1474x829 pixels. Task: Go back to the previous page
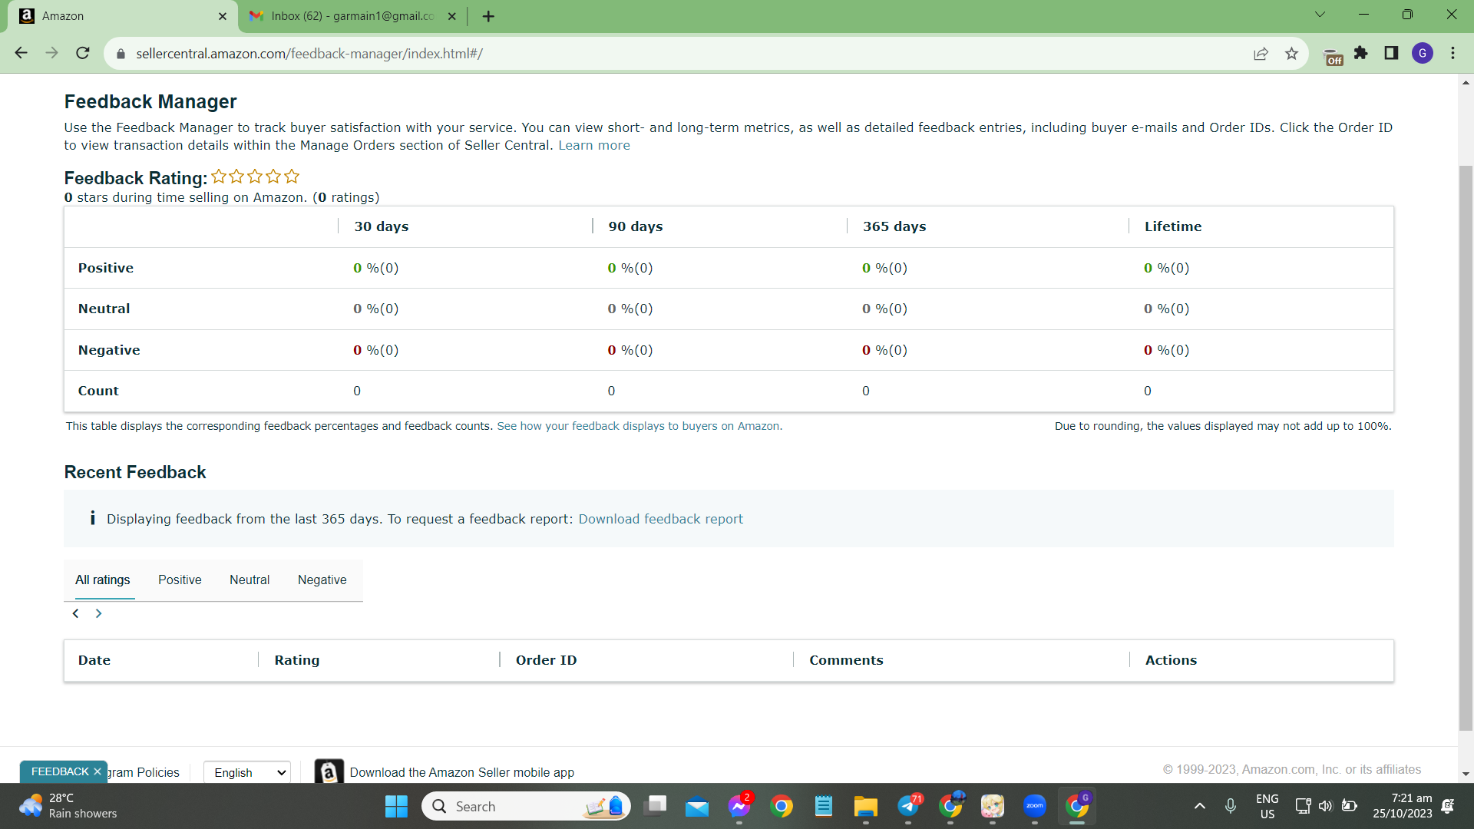[21, 53]
